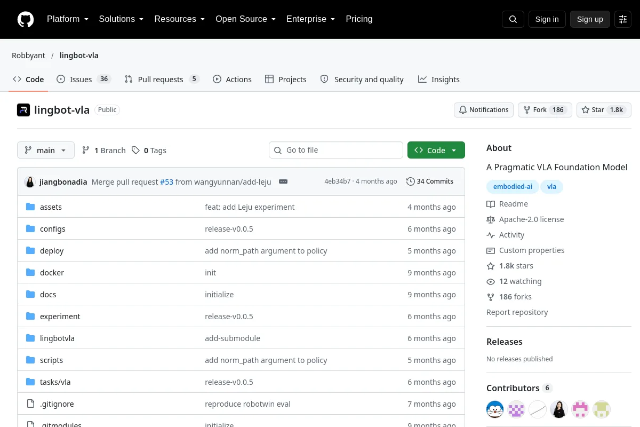Click the lingbot-vla repository avatar icon

(x=23, y=110)
